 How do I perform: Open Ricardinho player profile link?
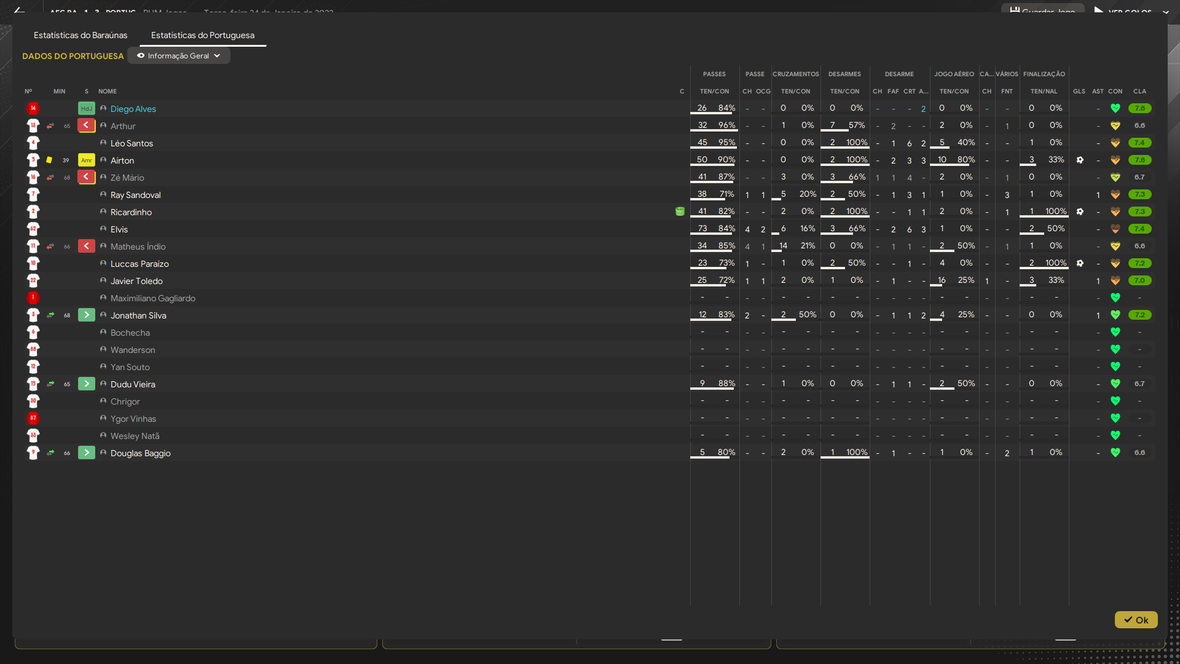[131, 212]
